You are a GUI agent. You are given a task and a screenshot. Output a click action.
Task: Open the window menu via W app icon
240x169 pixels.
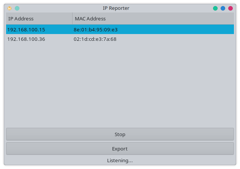pyautogui.click(x=9, y=8)
